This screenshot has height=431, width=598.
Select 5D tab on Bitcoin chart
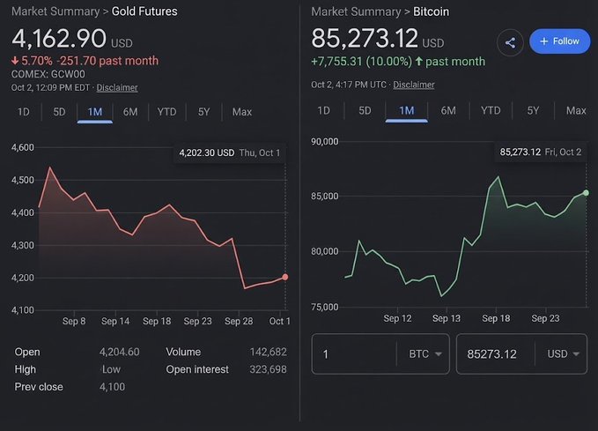[365, 111]
